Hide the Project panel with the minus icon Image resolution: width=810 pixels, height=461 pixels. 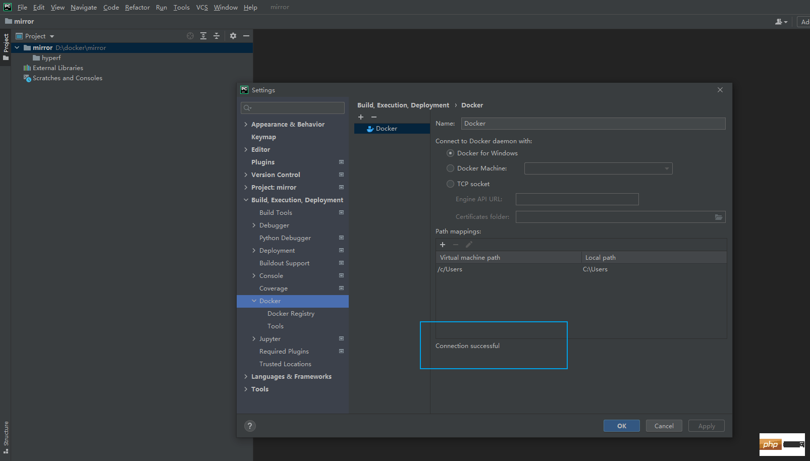pyautogui.click(x=246, y=36)
